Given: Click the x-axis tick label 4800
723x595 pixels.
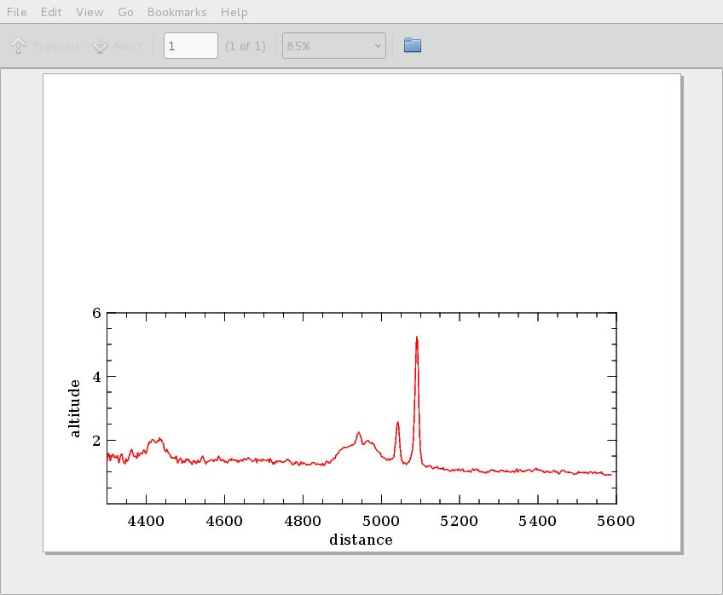Looking at the screenshot, I should 303,521.
